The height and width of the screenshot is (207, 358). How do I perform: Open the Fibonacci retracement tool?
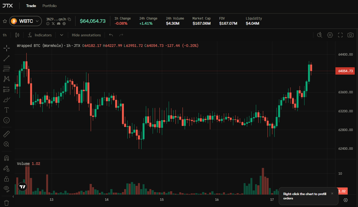[x=7, y=69]
